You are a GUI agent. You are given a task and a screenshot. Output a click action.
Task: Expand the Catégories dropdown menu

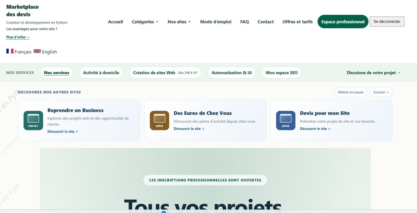pyautogui.click(x=145, y=22)
